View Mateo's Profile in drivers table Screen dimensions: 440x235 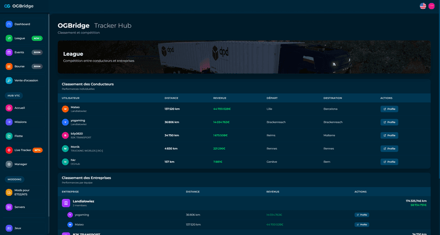(x=389, y=109)
